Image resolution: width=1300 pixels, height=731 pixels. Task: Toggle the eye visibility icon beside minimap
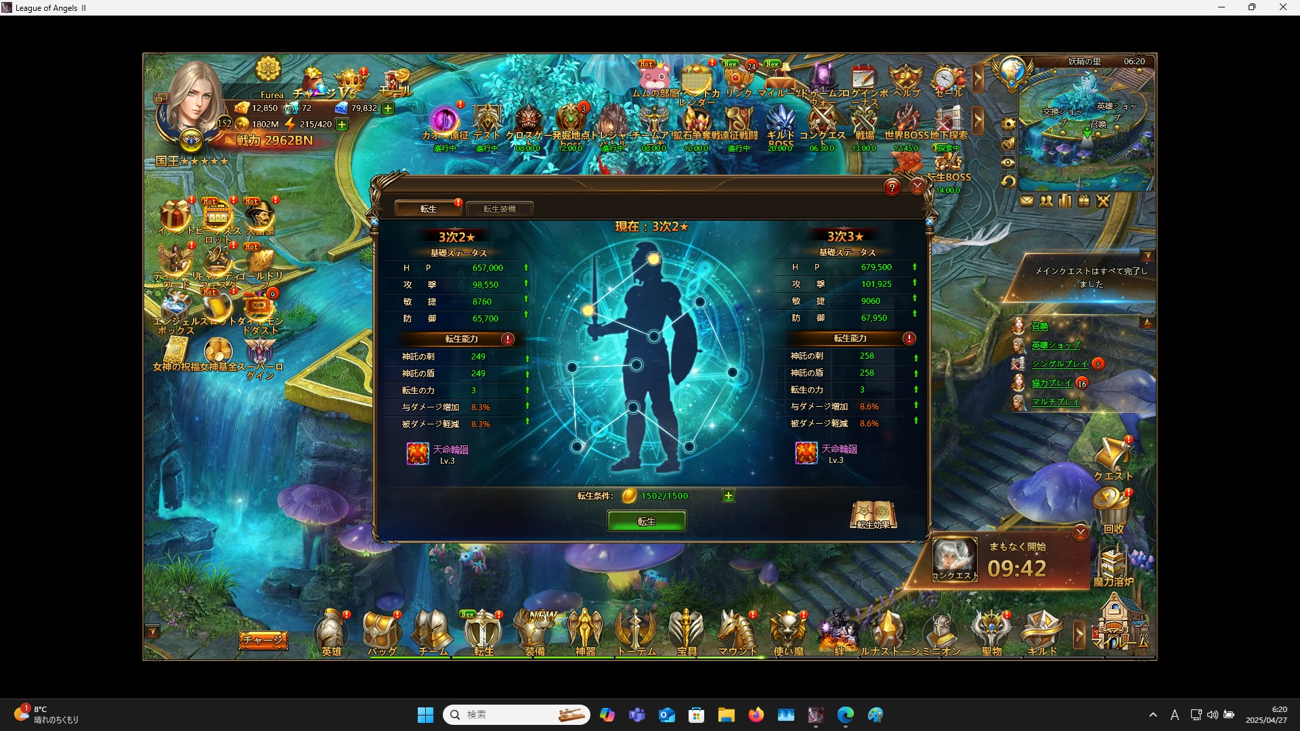1008,162
